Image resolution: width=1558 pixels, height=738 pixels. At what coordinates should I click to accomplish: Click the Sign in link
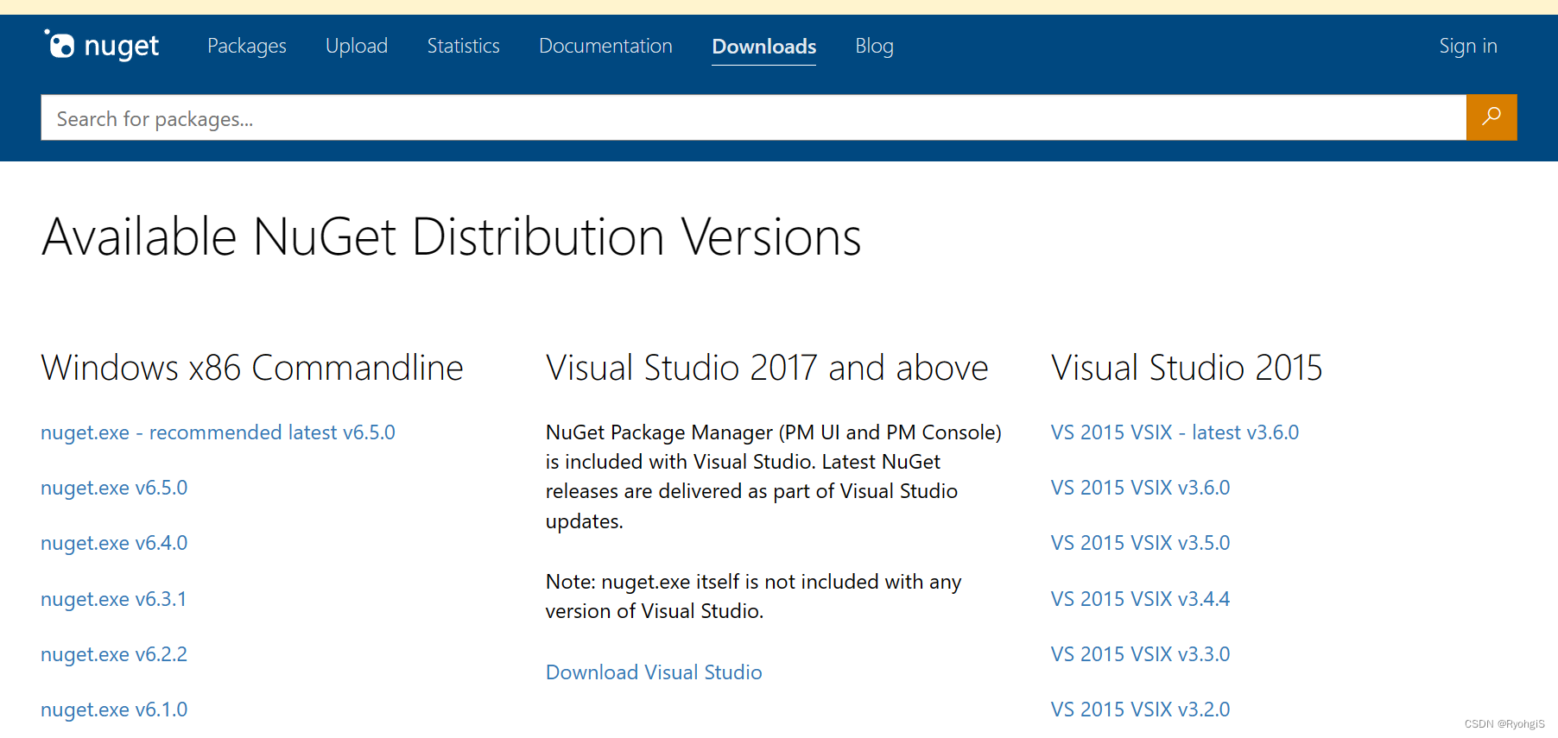pos(1468,46)
